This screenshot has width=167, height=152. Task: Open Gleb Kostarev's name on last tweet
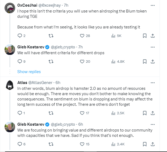click(x=30, y=124)
